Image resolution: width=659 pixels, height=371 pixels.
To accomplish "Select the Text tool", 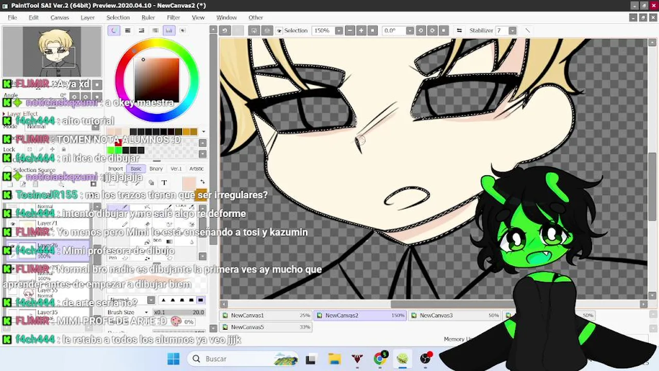I will (164, 182).
